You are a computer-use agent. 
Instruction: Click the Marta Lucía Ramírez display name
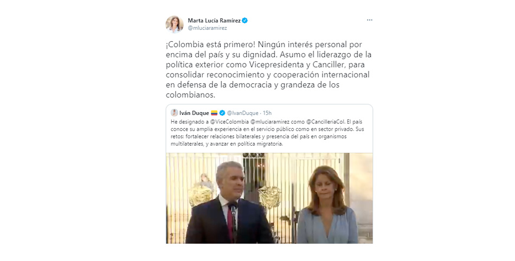(214, 21)
